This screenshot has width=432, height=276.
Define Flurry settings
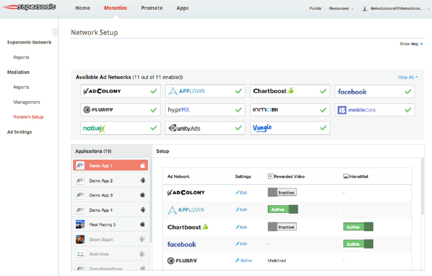(244, 261)
